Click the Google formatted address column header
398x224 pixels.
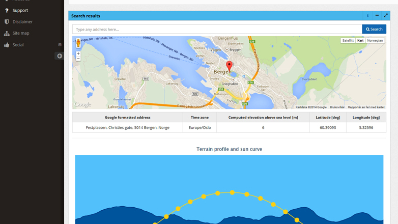[127, 117]
